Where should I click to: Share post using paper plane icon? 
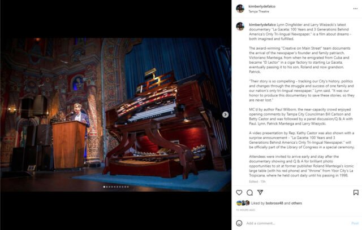pyautogui.click(x=260, y=192)
